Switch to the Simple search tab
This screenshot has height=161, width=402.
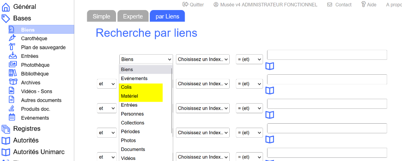click(x=101, y=16)
